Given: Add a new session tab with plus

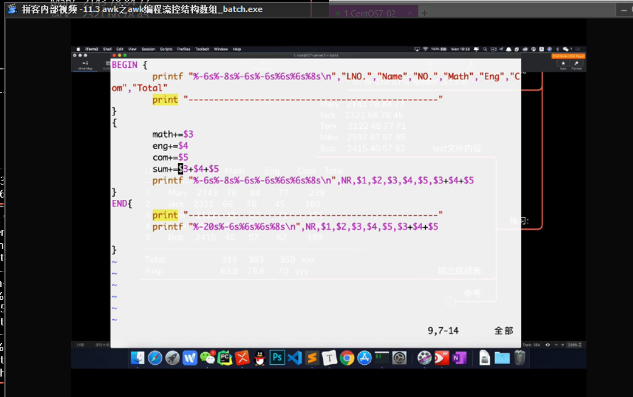Looking at the screenshot, I should coord(424,13).
